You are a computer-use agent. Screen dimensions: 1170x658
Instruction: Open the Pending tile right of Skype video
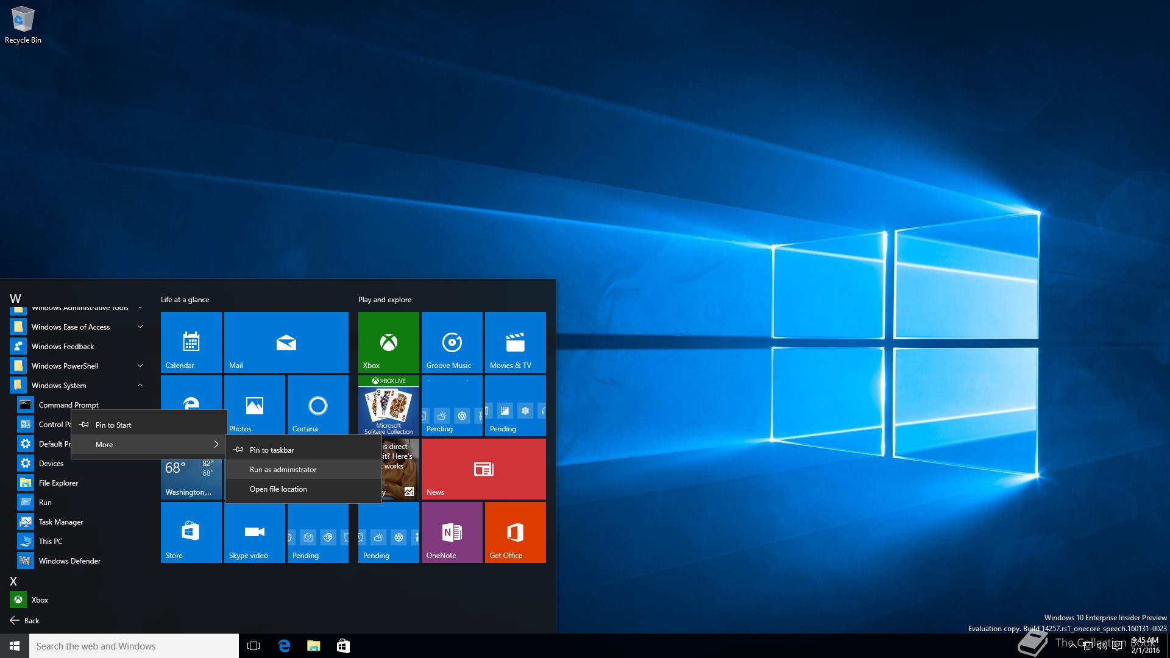317,532
